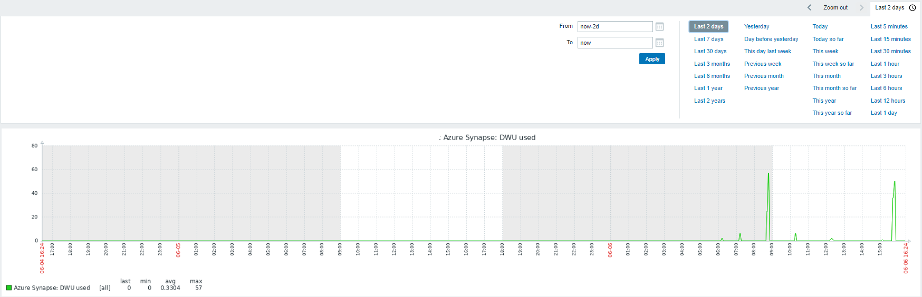Open the To date calendar picker
The image size is (922, 297).
click(659, 43)
